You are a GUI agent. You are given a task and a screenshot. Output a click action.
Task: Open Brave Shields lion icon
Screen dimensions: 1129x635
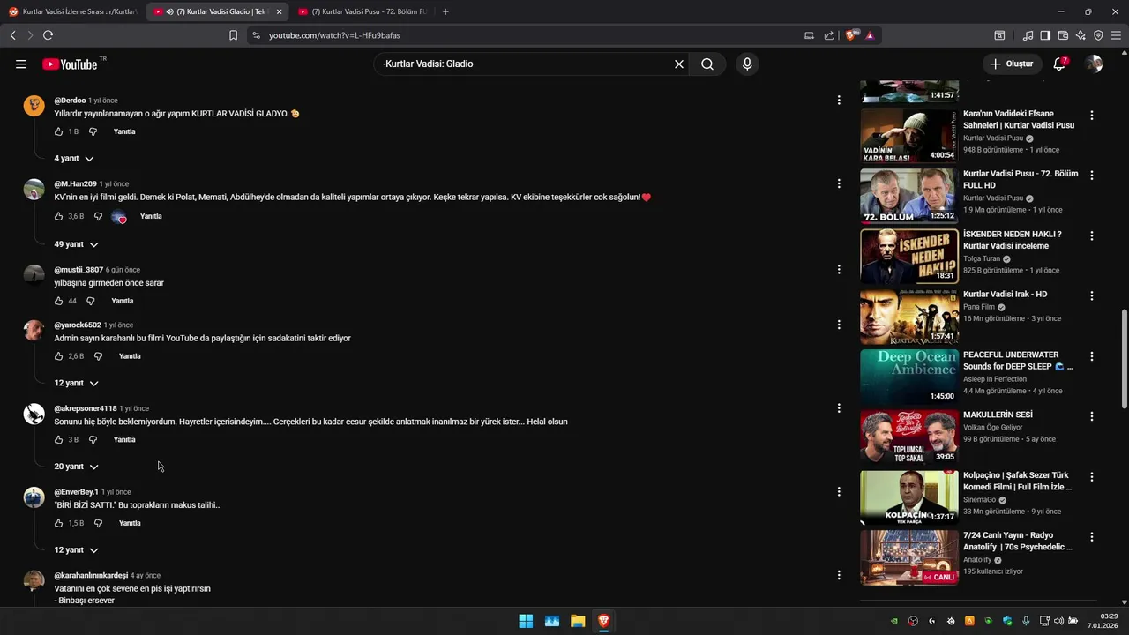pos(852,35)
